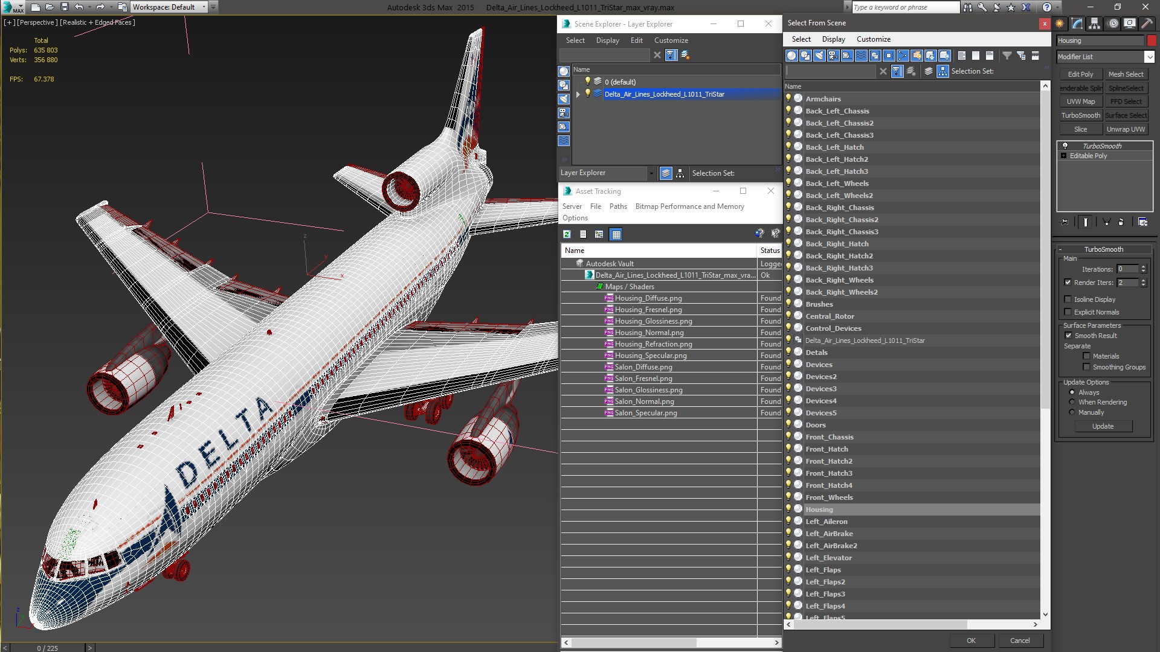The height and width of the screenshot is (652, 1160).
Task: Toggle Display Bone Objects filter in Select From Scene
Action: point(903,56)
